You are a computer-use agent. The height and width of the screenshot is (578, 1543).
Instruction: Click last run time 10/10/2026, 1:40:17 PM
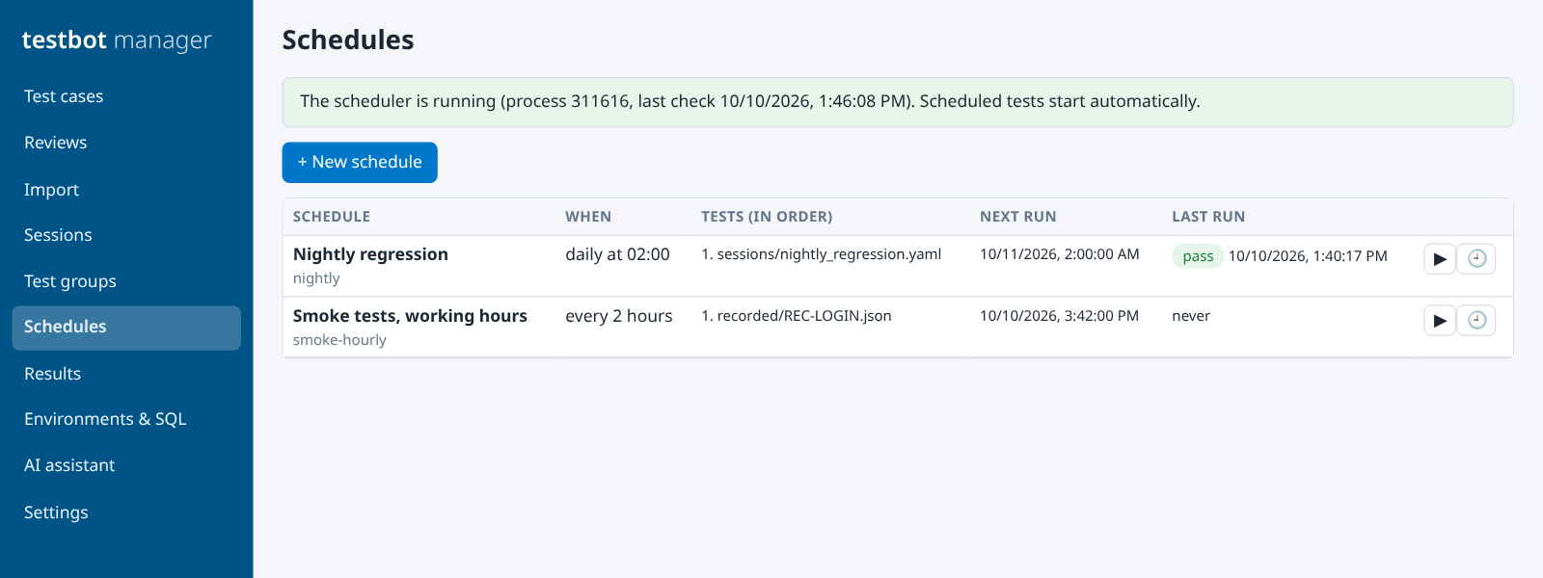pos(1308,256)
